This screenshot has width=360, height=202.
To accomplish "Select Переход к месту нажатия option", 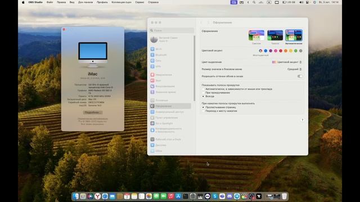I will [203, 111].
